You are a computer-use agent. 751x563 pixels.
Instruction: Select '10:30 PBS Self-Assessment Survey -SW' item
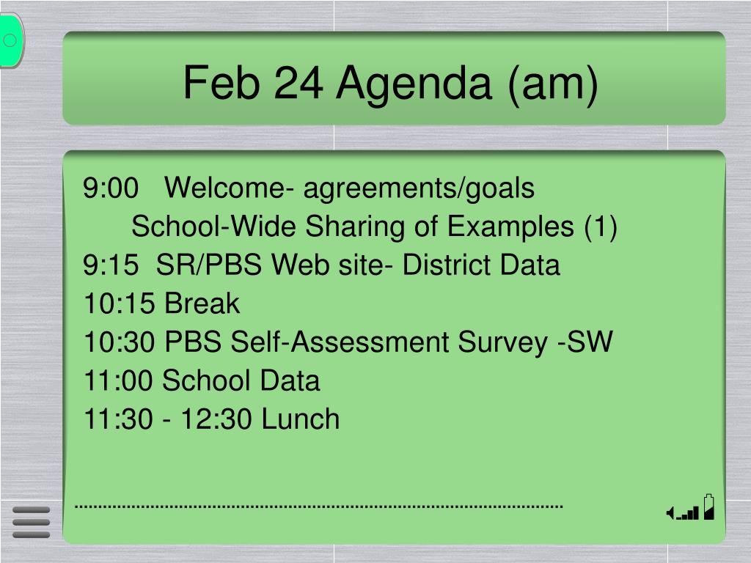coord(348,342)
